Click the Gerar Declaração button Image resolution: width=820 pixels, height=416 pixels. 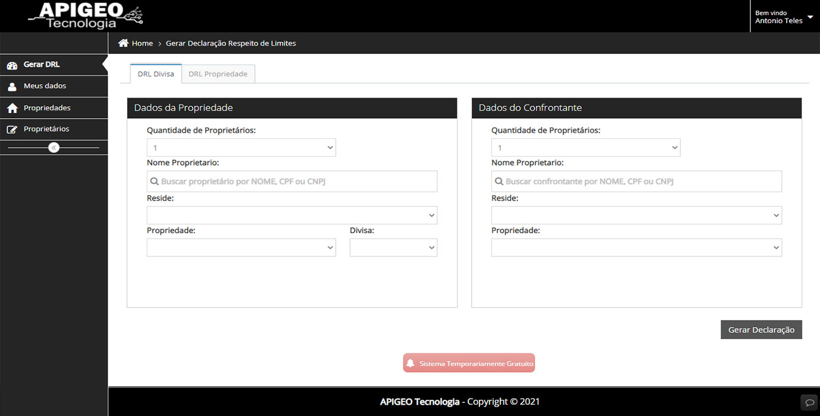point(761,330)
